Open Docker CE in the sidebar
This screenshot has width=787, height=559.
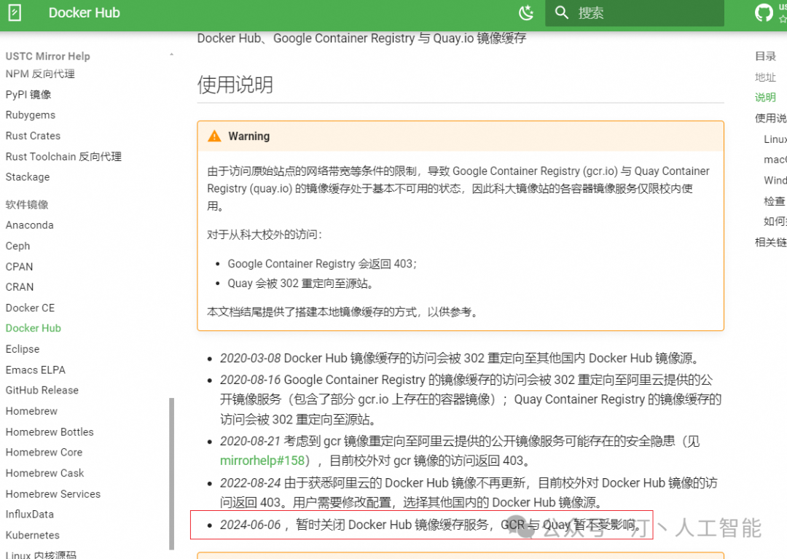(30, 308)
